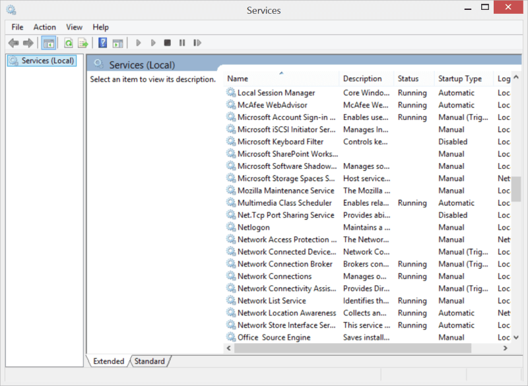Open the View menu
The width and height of the screenshot is (528, 386).
pyautogui.click(x=74, y=27)
